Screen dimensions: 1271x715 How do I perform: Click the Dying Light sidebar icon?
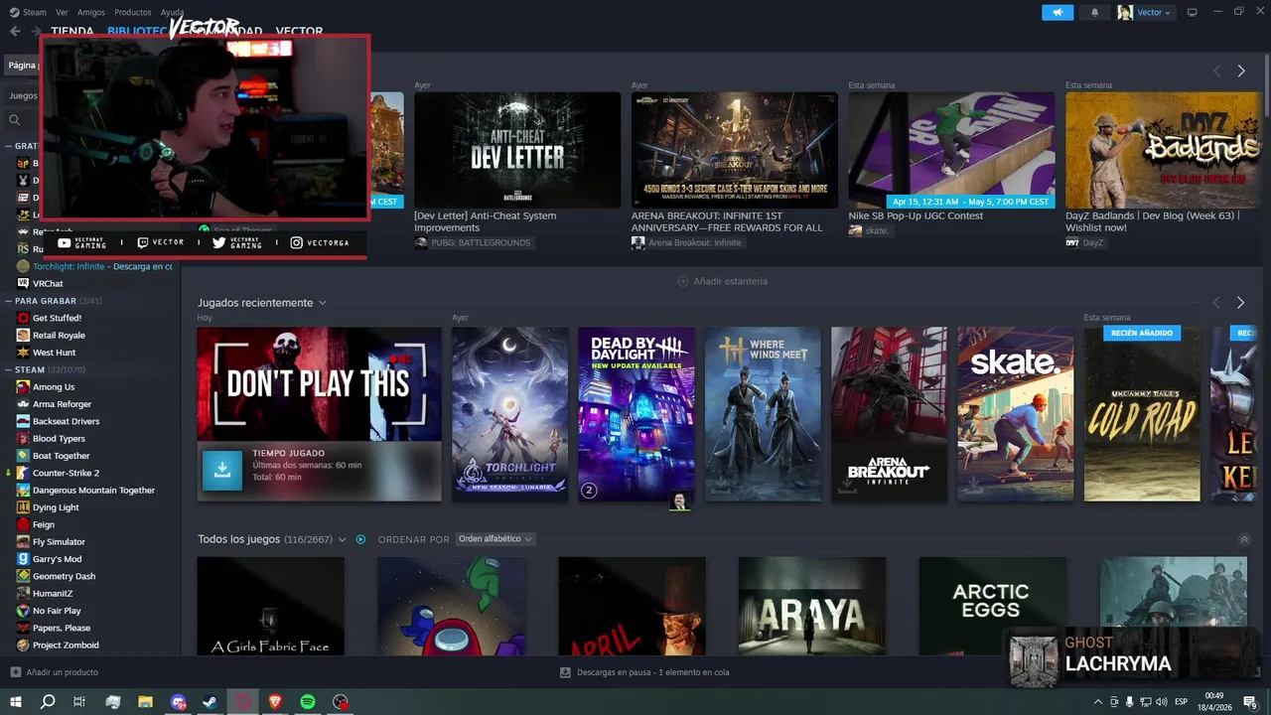click(23, 507)
